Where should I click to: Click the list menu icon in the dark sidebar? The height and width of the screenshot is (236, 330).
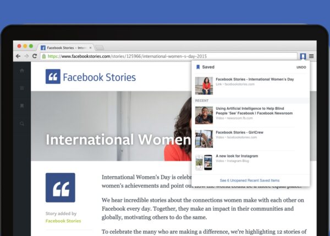(x=22, y=88)
